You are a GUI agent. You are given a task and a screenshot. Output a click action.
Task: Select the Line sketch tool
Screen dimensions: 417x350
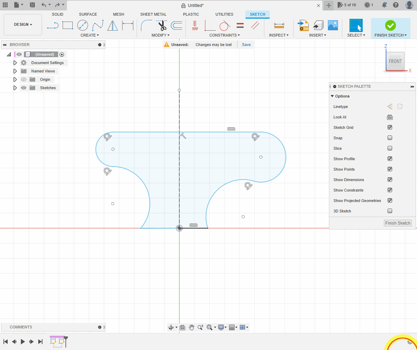tap(53, 25)
